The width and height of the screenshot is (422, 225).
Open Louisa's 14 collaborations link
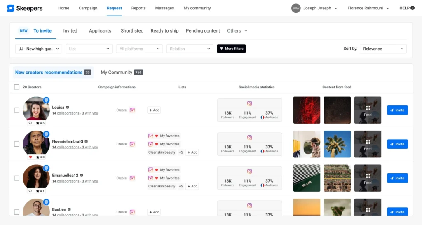(75, 113)
